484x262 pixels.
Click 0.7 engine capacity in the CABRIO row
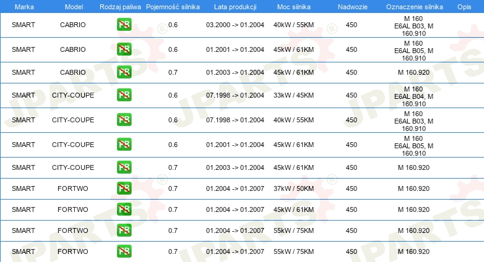[x=173, y=72]
